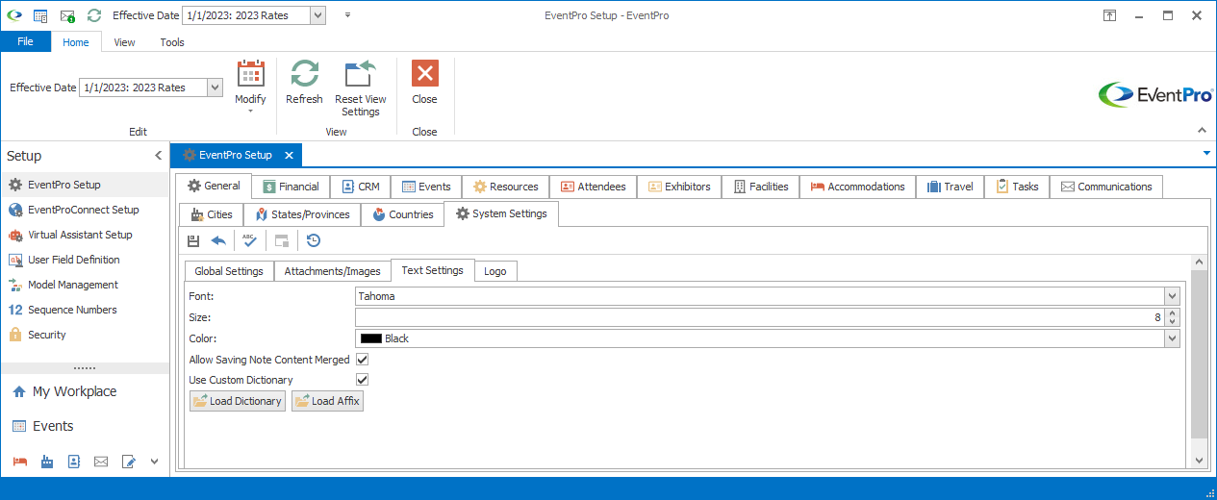Open the Attendees setup tab
The height and width of the screenshot is (500, 1217).
click(x=593, y=187)
